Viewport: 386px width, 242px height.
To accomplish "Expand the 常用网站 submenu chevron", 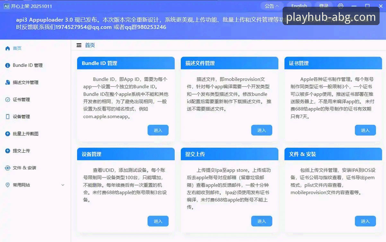I will click(x=63, y=185).
